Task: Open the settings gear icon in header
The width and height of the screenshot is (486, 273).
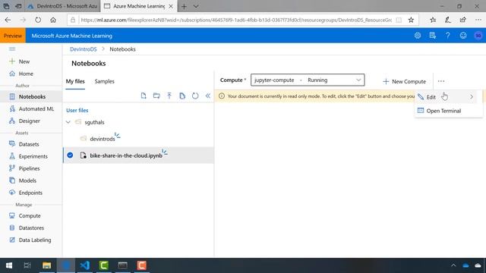Action: [418, 36]
